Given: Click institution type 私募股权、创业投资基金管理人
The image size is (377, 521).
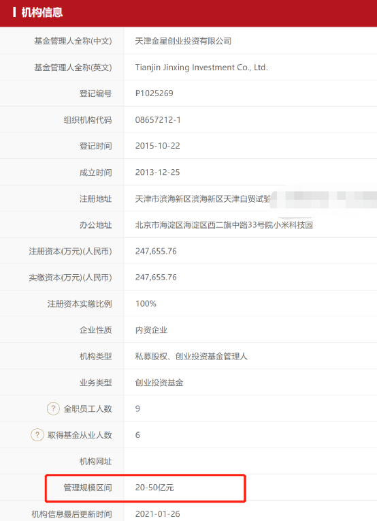Looking at the screenshot, I should tap(191, 356).
